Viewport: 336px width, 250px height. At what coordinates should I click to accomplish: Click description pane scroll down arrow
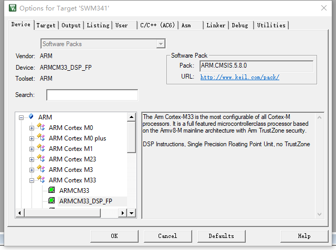[x=319, y=214]
